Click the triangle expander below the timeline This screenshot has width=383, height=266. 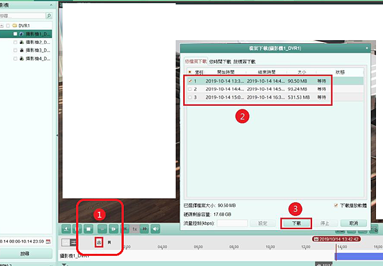tap(64, 264)
